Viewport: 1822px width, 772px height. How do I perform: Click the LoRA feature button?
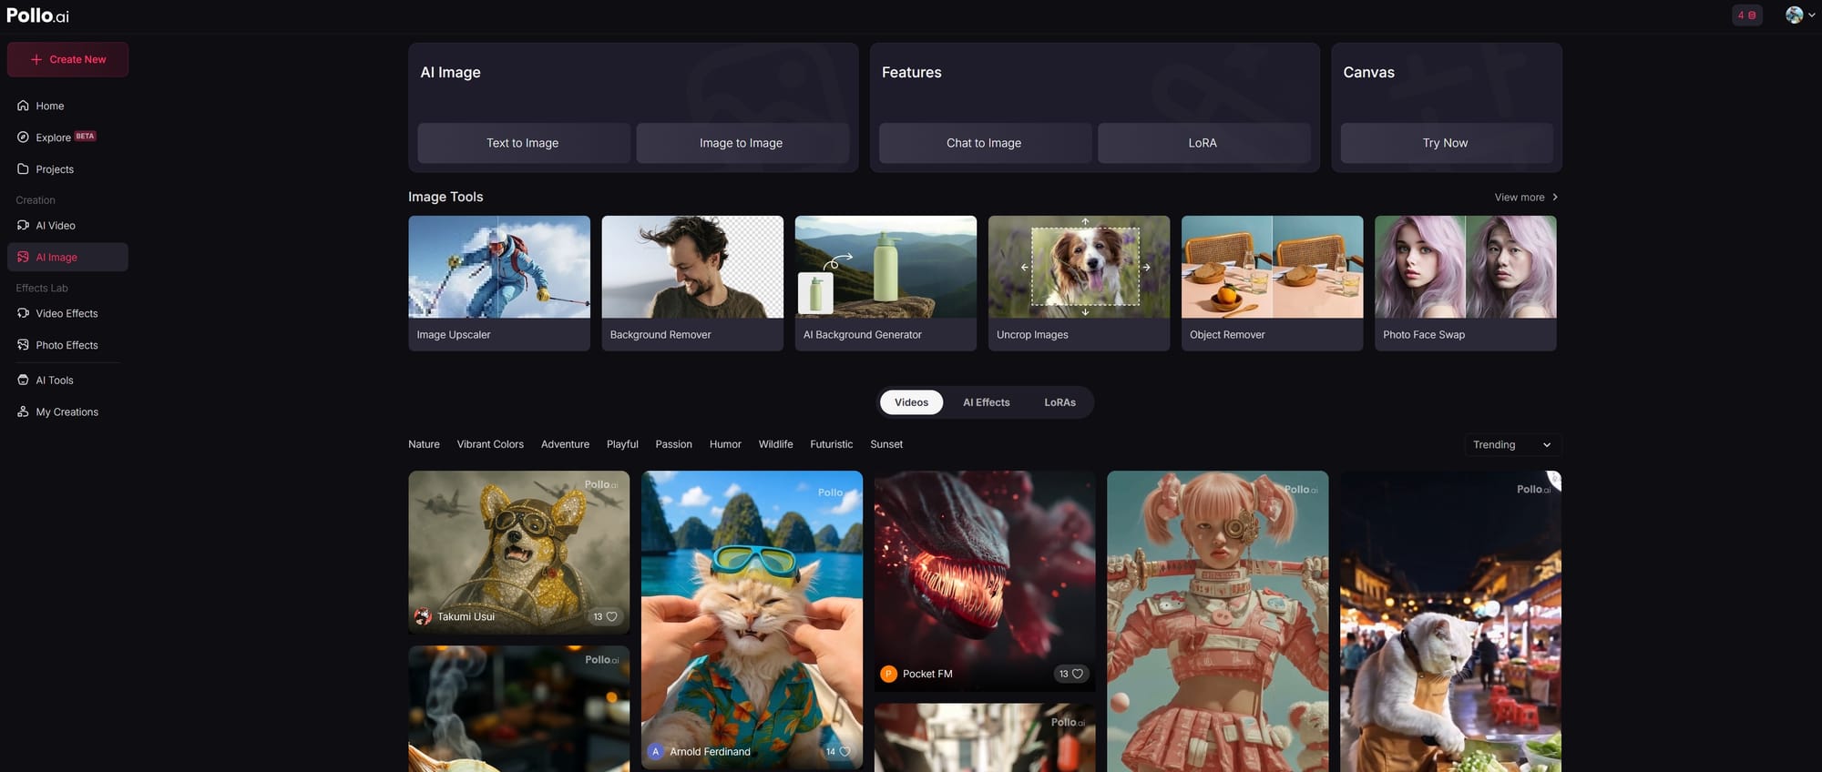coord(1203,143)
